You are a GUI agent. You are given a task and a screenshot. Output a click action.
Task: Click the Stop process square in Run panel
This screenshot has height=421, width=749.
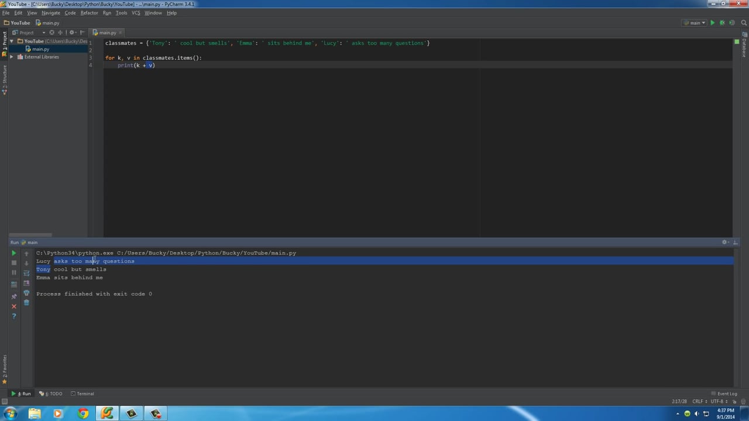[x=14, y=263]
